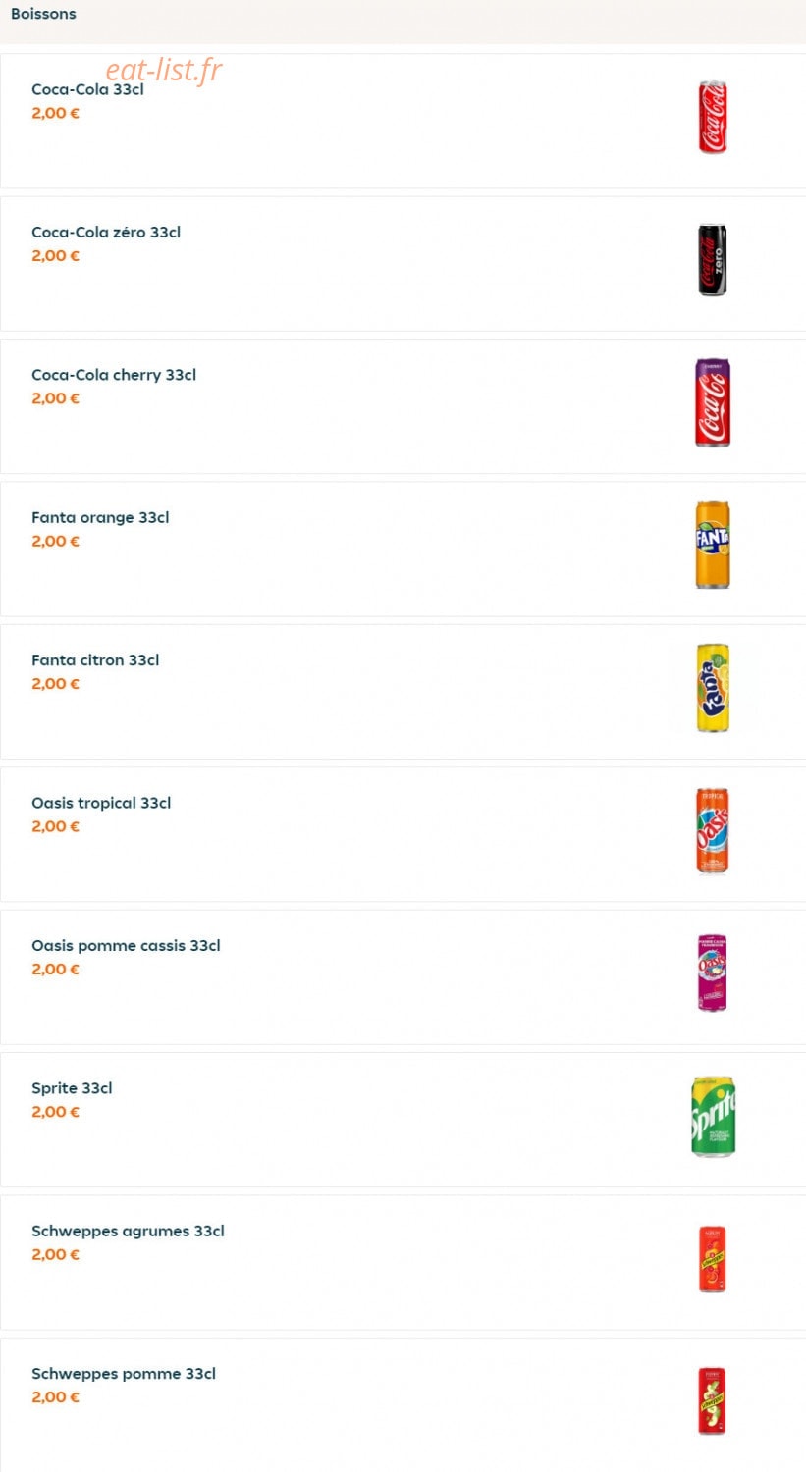Select the Fanta orange 33cl title

tap(100, 517)
